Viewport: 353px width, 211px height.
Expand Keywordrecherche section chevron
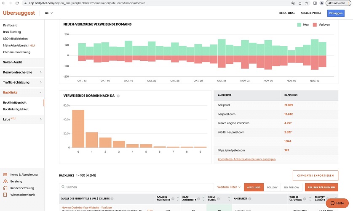point(41,72)
